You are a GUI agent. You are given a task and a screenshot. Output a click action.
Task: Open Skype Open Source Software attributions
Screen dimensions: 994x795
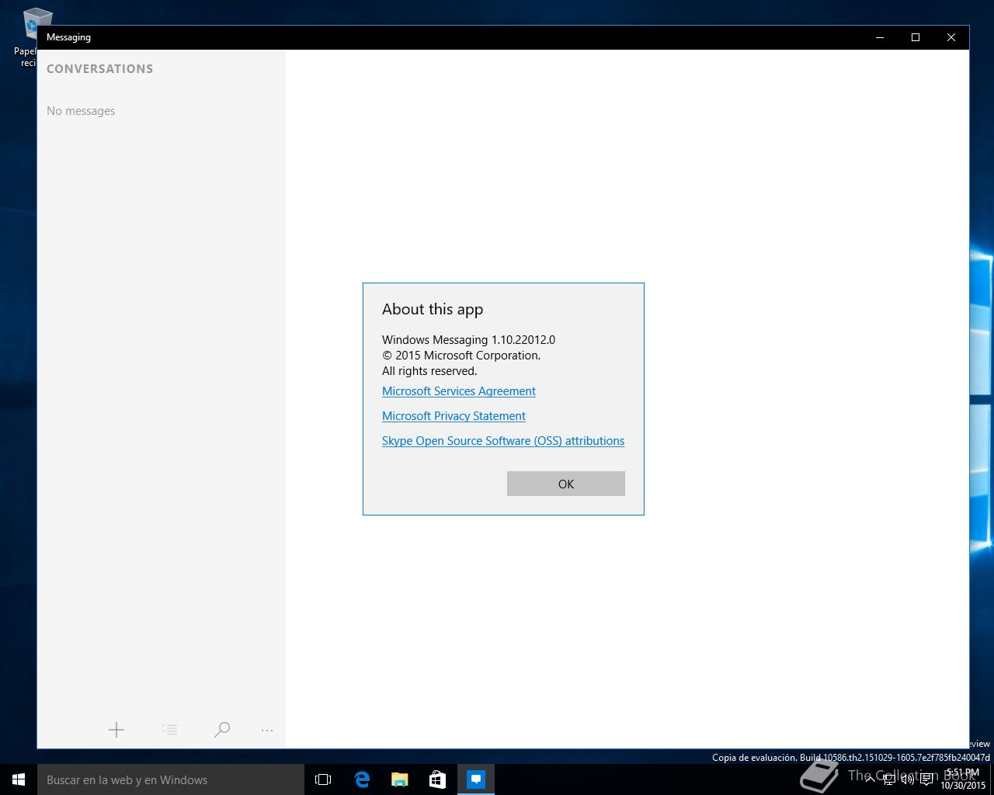coord(503,441)
